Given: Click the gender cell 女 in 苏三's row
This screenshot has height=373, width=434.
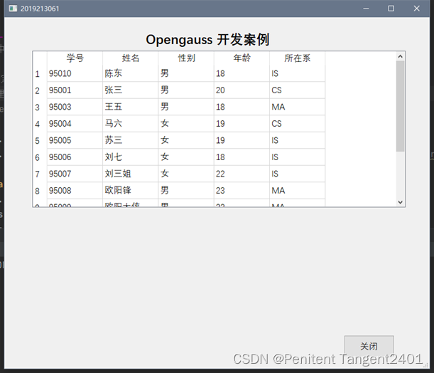Looking at the screenshot, I should point(186,140).
